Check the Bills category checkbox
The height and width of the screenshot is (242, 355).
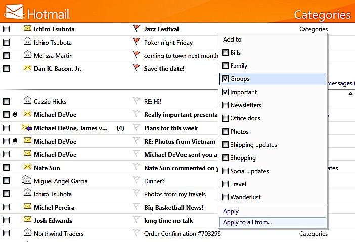coord(226,53)
